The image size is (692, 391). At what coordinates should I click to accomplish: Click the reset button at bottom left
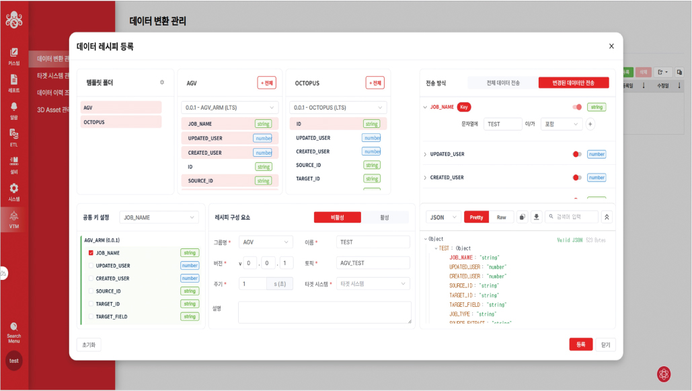(89, 345)
